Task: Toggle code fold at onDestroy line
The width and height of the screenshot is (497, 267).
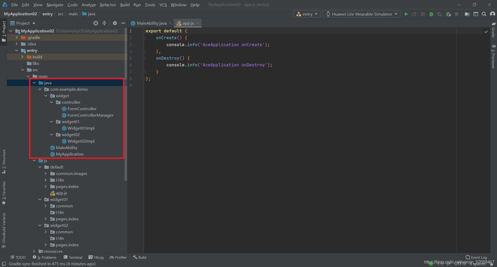Action: pos(144,58)
